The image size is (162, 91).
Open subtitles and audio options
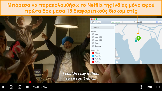pos(150,87)
